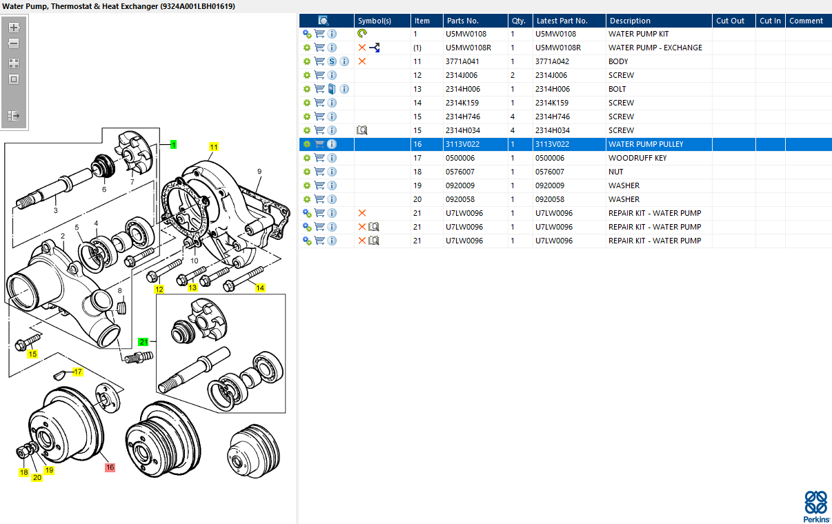Select green callout 1 on the diagram
Screen dimensions: 832x524
[x=174, y=145]
